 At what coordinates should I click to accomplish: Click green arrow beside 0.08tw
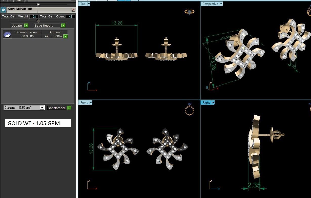[66, 36]
